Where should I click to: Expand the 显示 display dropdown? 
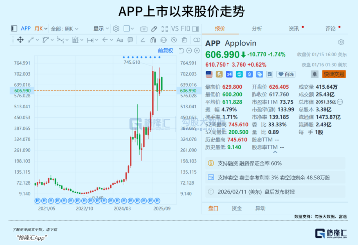101,28
